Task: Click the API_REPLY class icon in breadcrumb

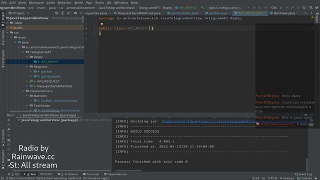Action: pyautogui.click(x=176, y=7)
